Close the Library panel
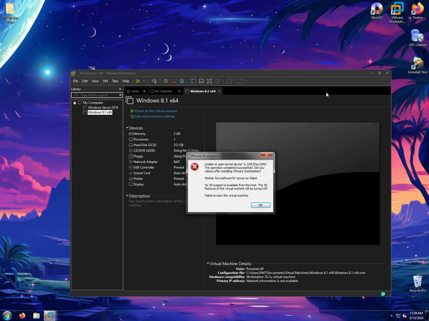The width and height of the screenshot is (429, 321). tap(120, 89)
